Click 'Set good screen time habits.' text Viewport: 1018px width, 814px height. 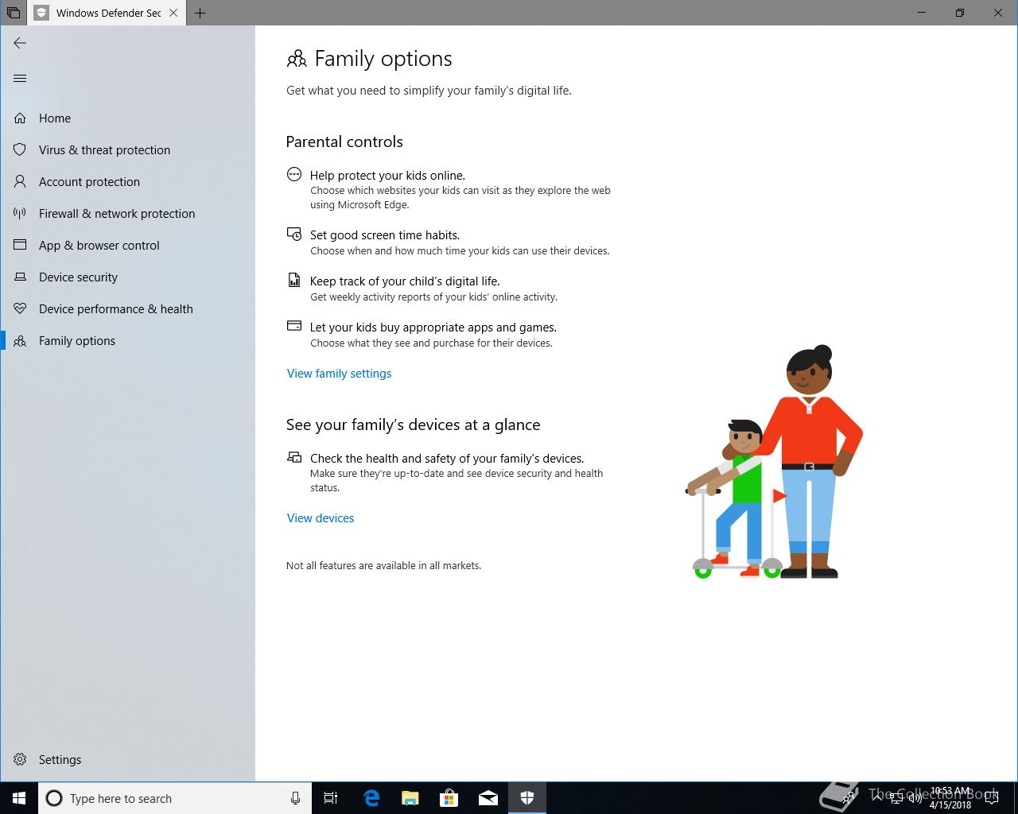(x=385, y=235)
